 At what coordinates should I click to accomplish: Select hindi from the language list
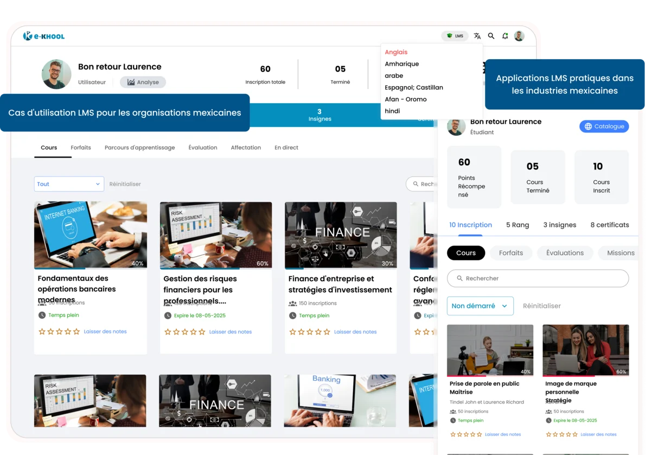point(392,111)
